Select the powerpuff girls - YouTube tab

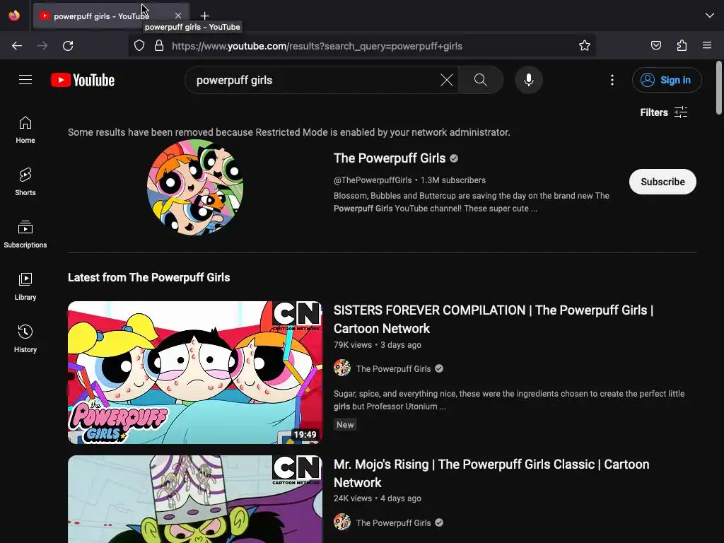(x=111, y=16)
